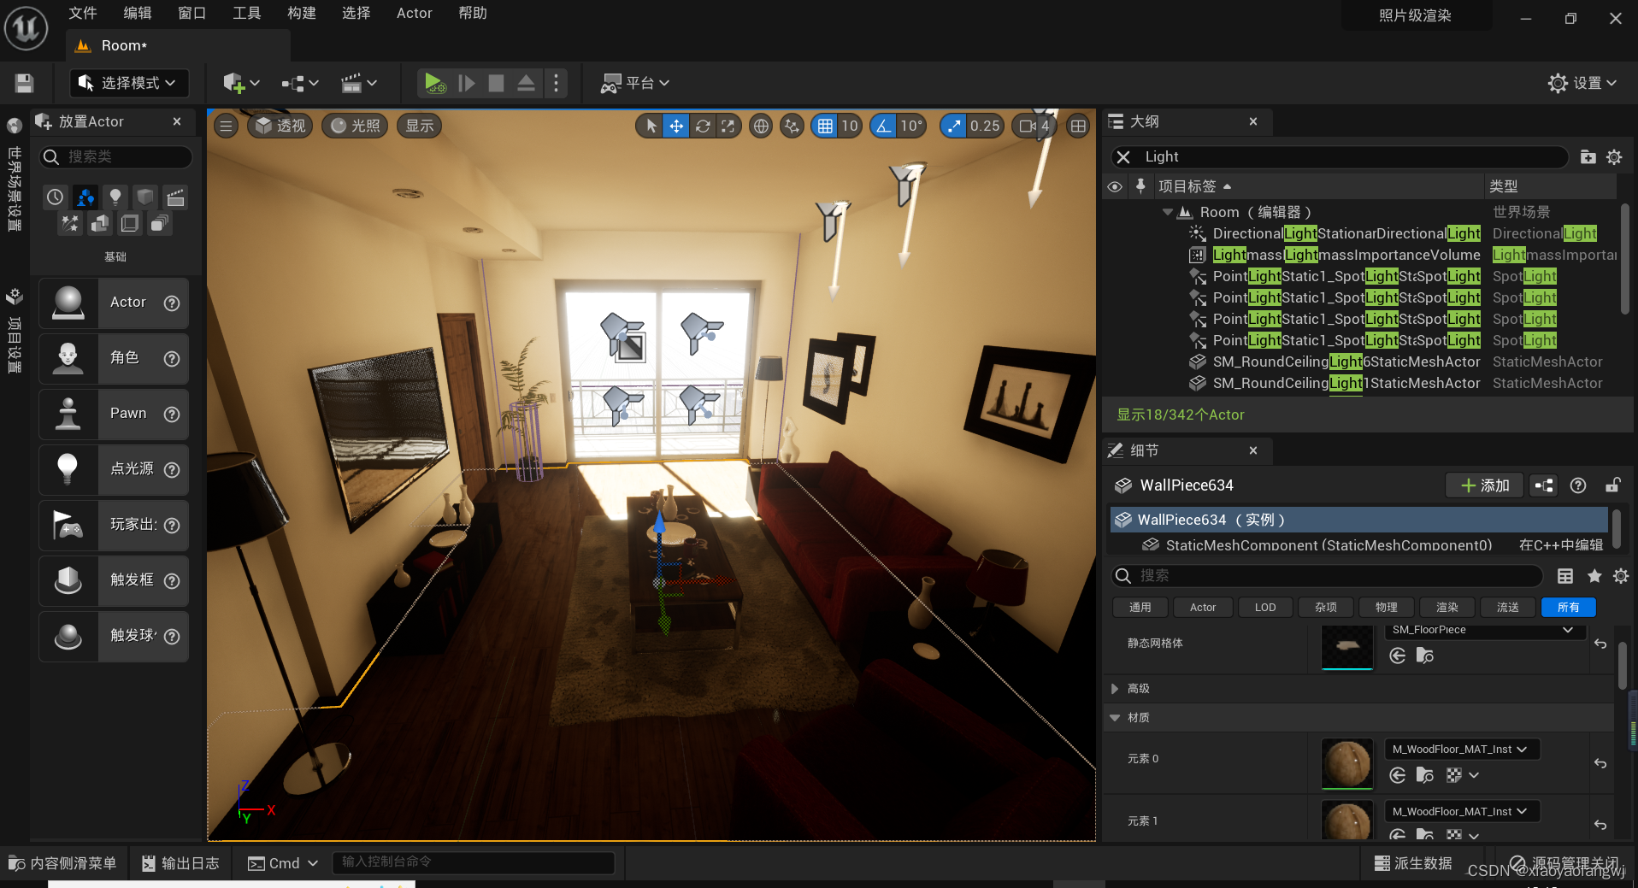Change scale snap value 0.25
This screenshot has height=888, width=1638.
point(985,126)
